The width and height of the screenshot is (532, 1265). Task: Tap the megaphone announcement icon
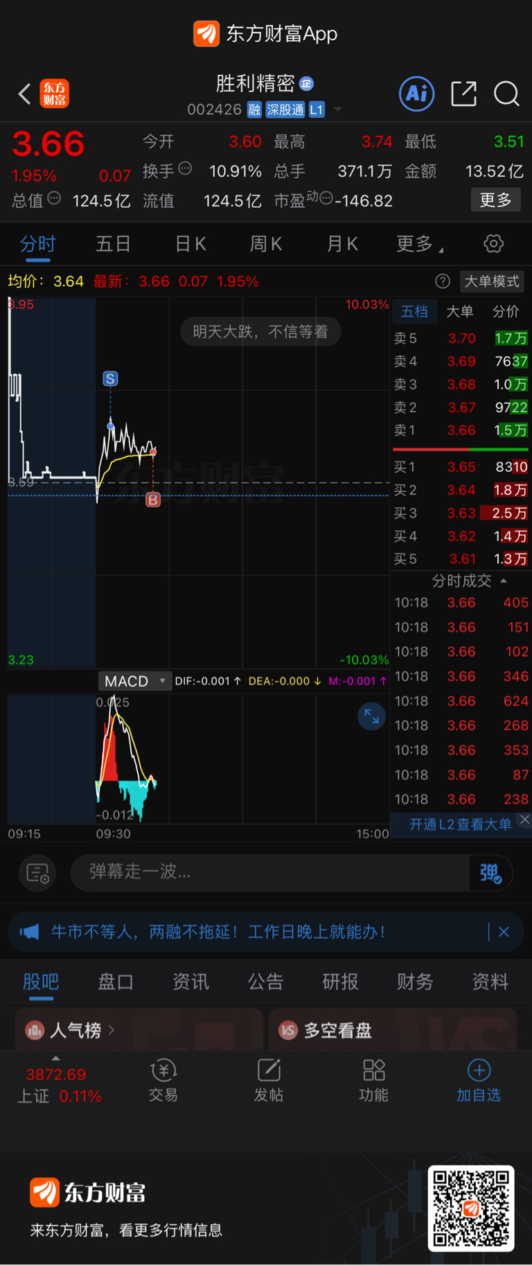(x=29, y=932)
